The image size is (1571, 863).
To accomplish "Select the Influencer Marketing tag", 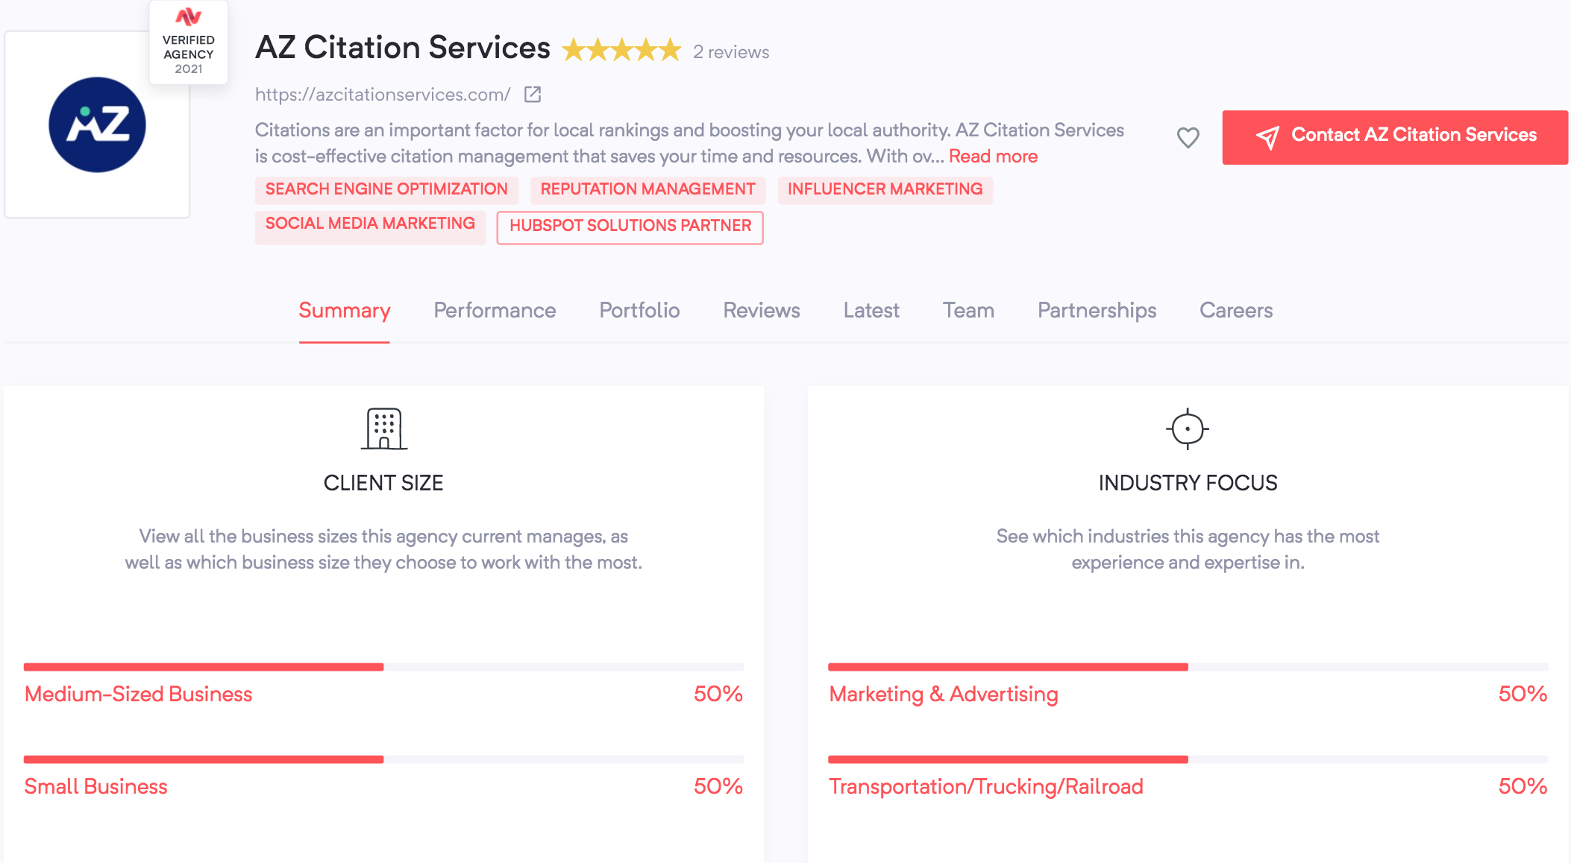I will click(885, 189).
